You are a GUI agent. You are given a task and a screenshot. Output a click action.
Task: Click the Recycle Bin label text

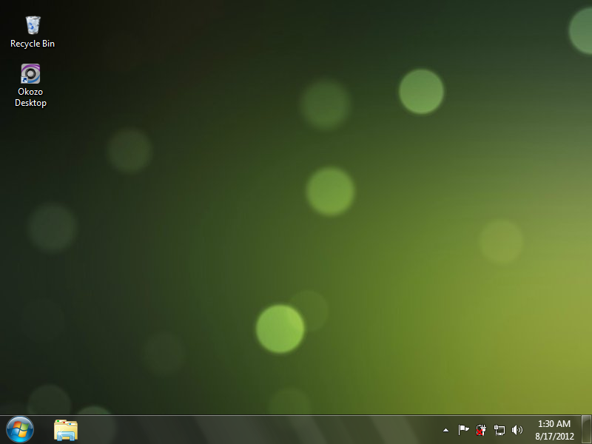click(x=33, y=44)
